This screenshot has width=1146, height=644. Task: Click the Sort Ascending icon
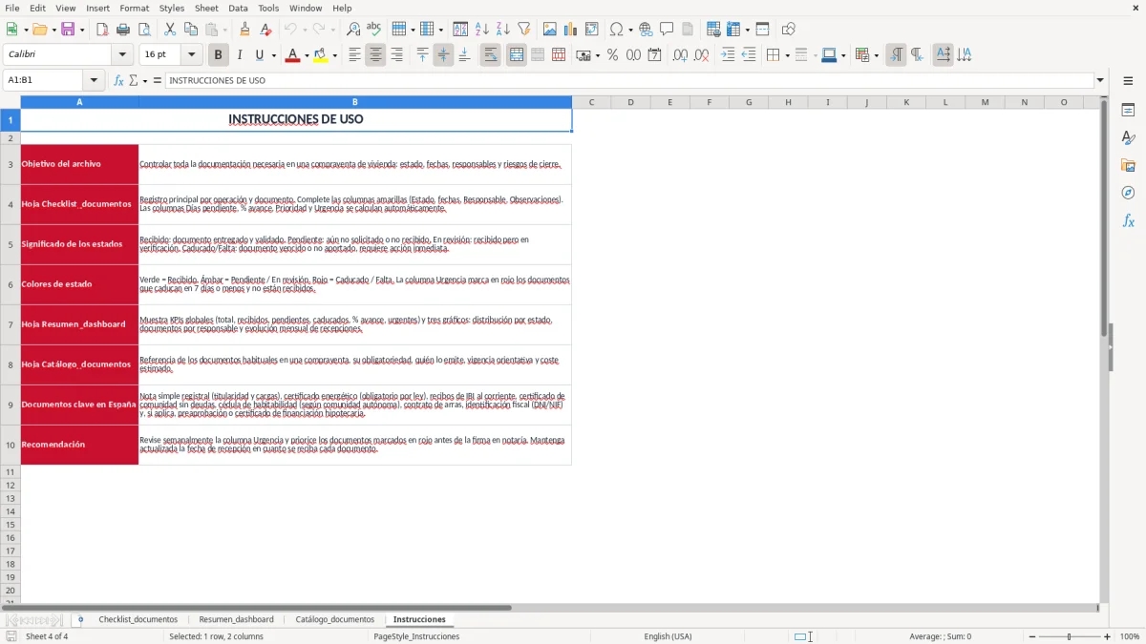482,30
